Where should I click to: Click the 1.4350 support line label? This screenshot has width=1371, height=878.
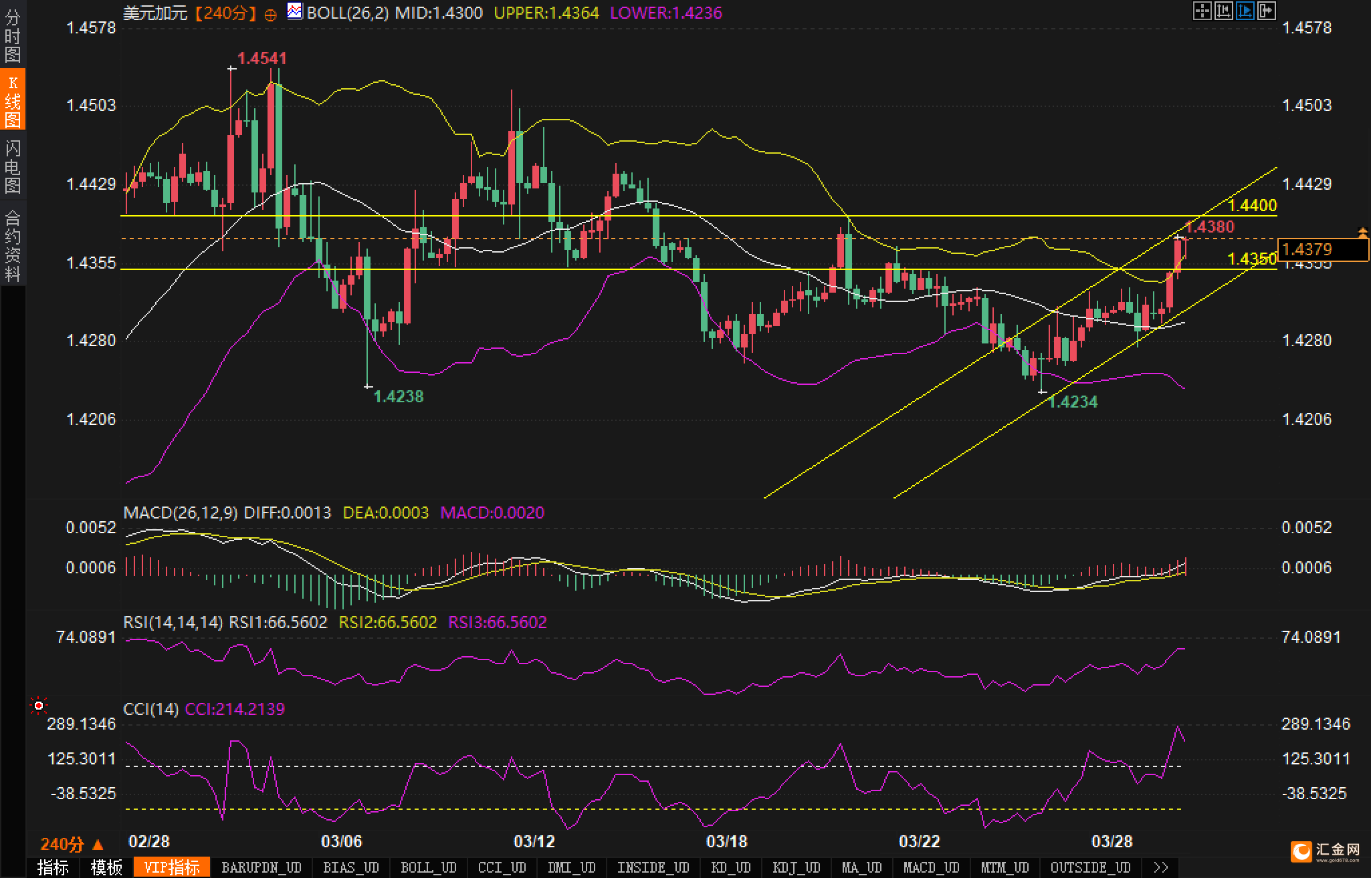click(x=1253, y=259)
